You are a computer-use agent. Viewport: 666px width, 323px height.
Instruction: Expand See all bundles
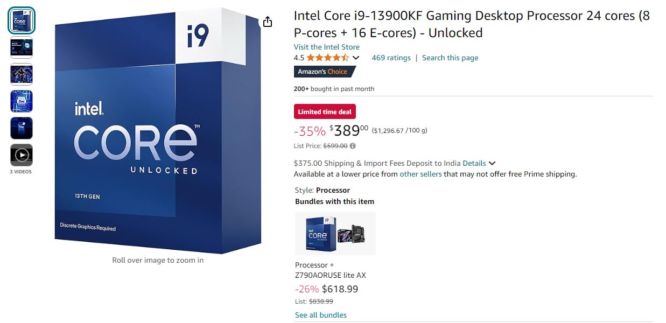click(320, 314)
